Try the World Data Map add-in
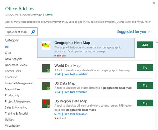The height and width of the screenshot is (130, 158). [x=145, y=68]
